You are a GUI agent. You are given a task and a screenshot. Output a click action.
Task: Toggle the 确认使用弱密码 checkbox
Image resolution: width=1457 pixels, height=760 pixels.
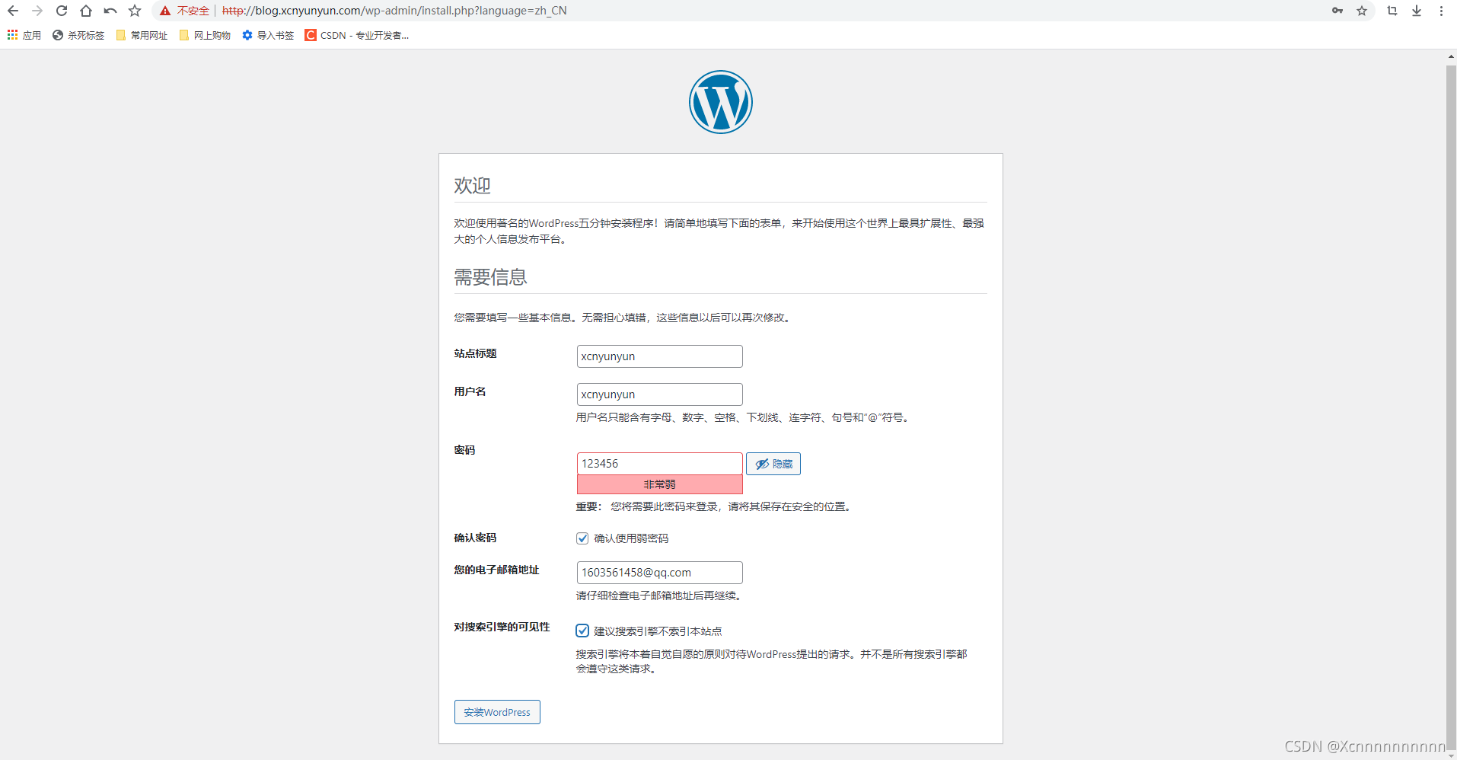click(582, 538)
